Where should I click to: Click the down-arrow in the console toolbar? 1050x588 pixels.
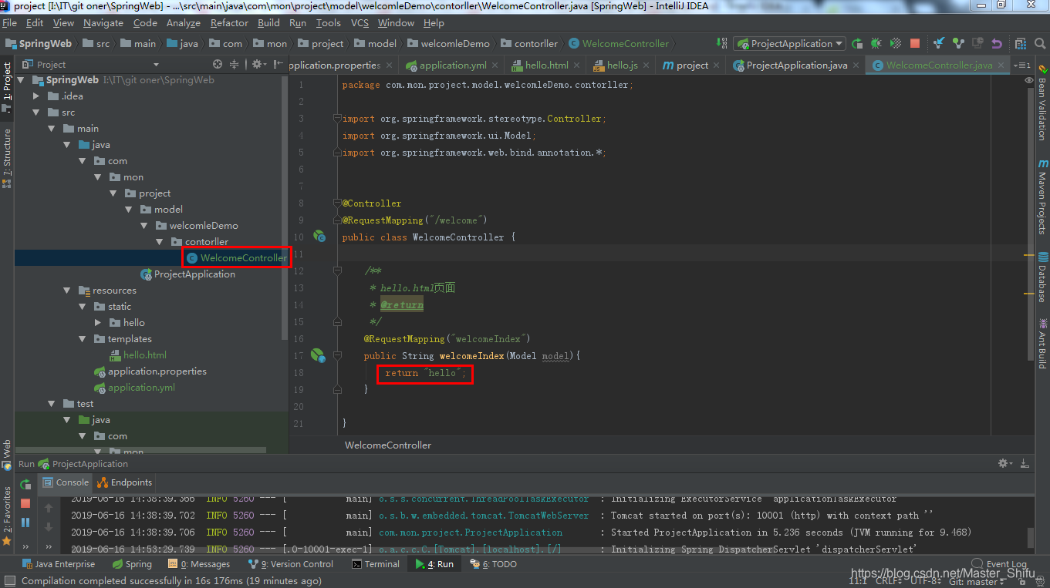(x=49, y=527)
